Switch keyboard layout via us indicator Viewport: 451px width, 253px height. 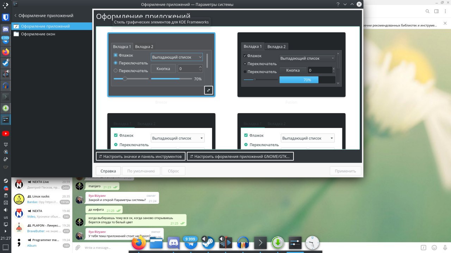[x=6, y=217]
